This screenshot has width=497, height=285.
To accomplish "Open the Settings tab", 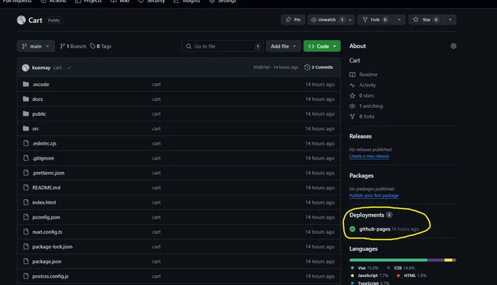I will (222, 1).
